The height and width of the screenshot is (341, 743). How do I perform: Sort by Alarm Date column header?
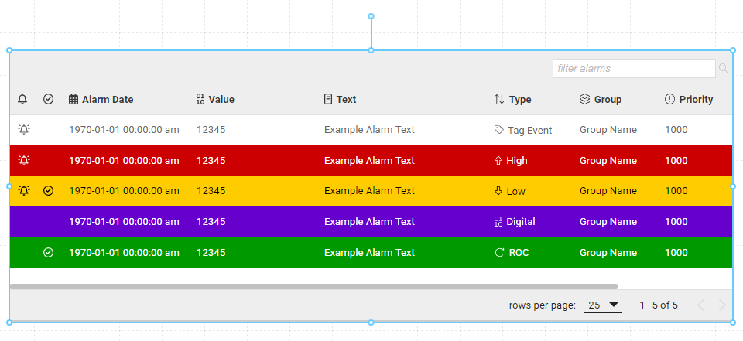pyautogui.click(x=107, y=99)
